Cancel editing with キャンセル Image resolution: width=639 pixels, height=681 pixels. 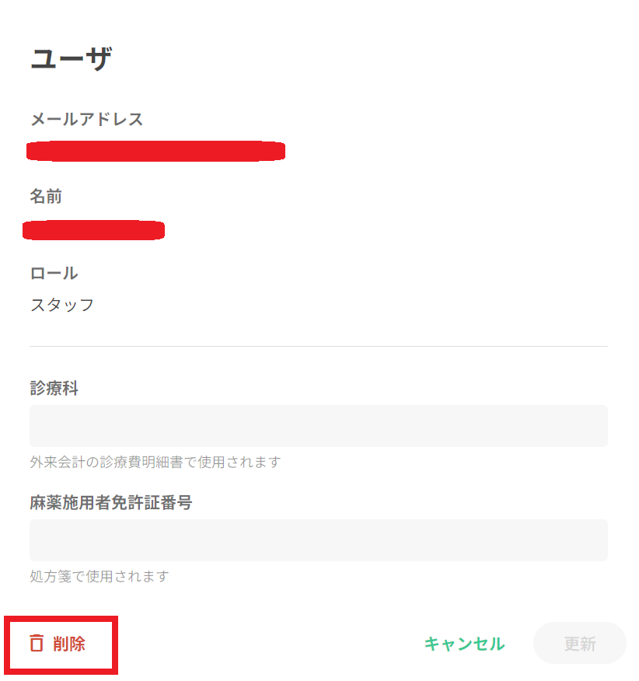point(464,644)
